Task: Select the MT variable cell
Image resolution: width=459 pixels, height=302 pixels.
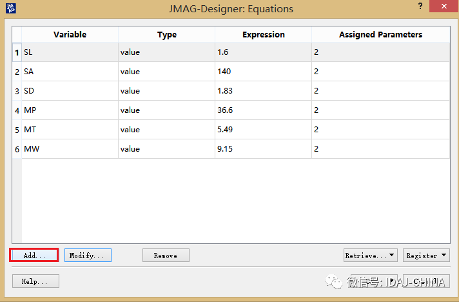Action: coord(70,130)
